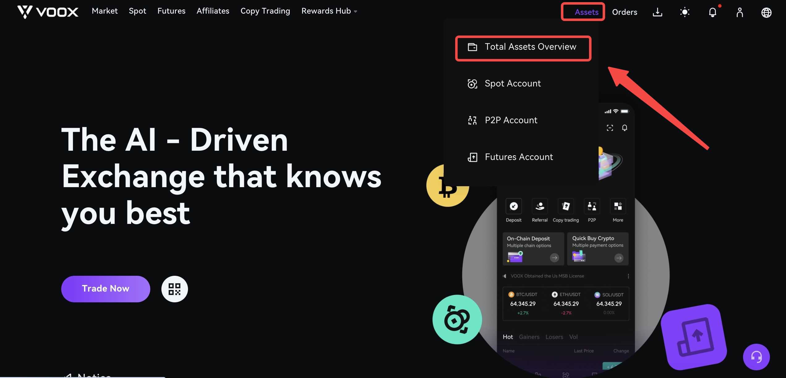This screenshot has width=786, height=378.
Task: Open the Market page
Action: pyautogui.click(x=105, y=11)
